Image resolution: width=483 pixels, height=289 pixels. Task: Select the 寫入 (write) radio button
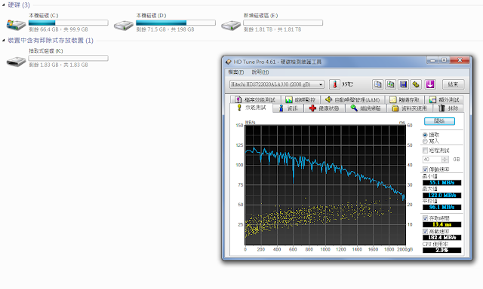tap(425, 141)
